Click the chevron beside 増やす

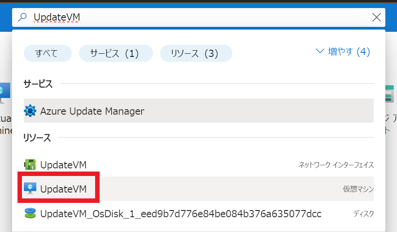320,52
